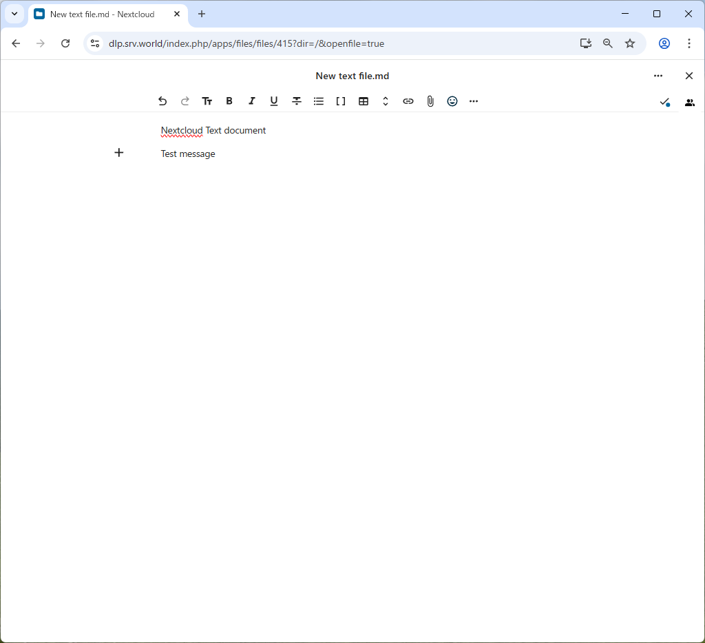Insert a table into the document
The width and height of the screenshot is (705, 643).
363,101
